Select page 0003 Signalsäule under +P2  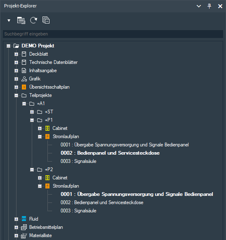pyautogui.click(x=78, y=211)
